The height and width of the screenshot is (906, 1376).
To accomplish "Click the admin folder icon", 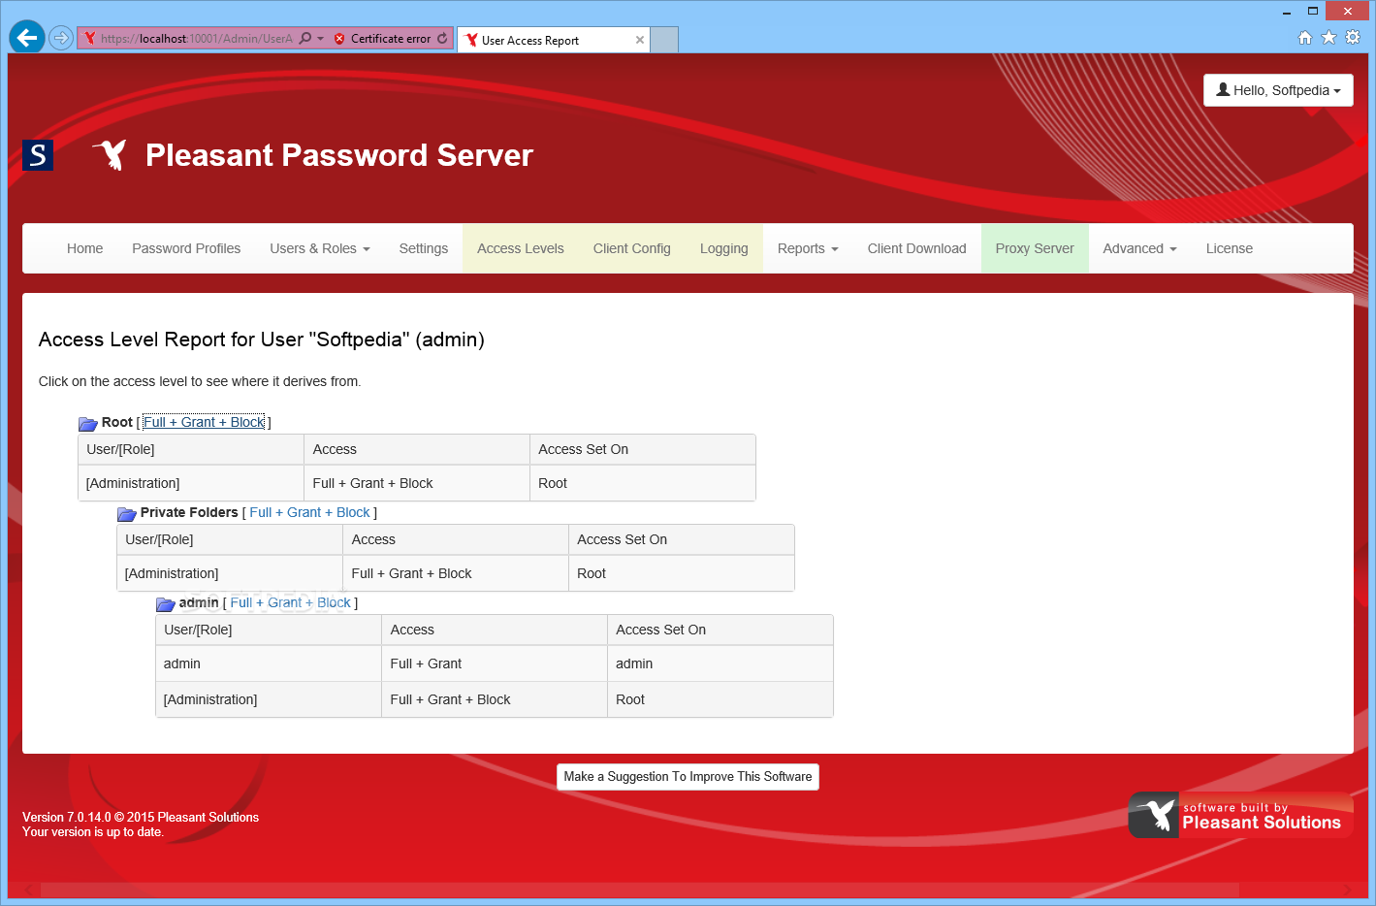I will [166, 603].
